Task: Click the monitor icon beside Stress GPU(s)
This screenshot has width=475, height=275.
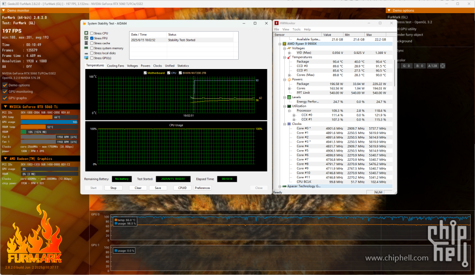Action: click(x=86, y=58)
